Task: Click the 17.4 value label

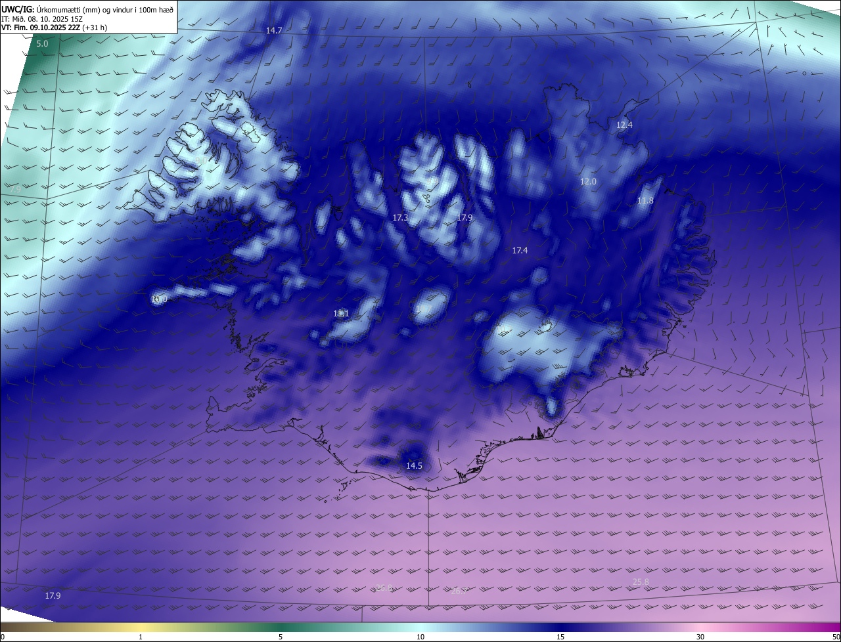Action: [x=520, y=251]
